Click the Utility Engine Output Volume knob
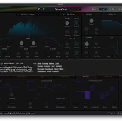The image size is (122, 122). point(77,23)
